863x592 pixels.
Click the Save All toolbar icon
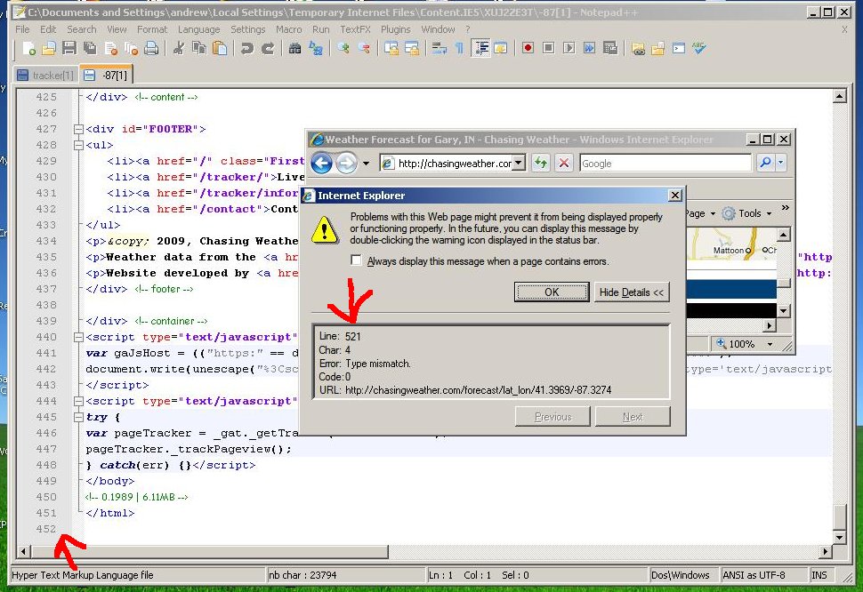pyautogui.click(x=90, y=48)
